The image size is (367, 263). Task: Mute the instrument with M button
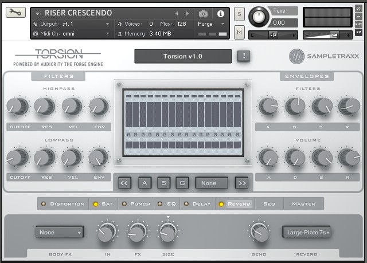point(239,33)
